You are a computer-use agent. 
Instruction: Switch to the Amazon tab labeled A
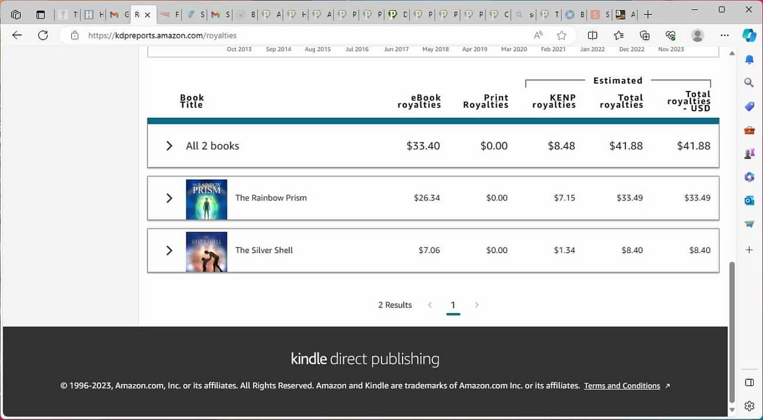(x=625, y=15)
